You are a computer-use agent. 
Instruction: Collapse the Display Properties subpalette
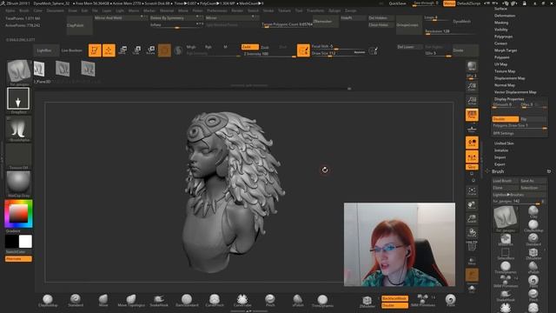pyautogui.click(x=509, y=99)
